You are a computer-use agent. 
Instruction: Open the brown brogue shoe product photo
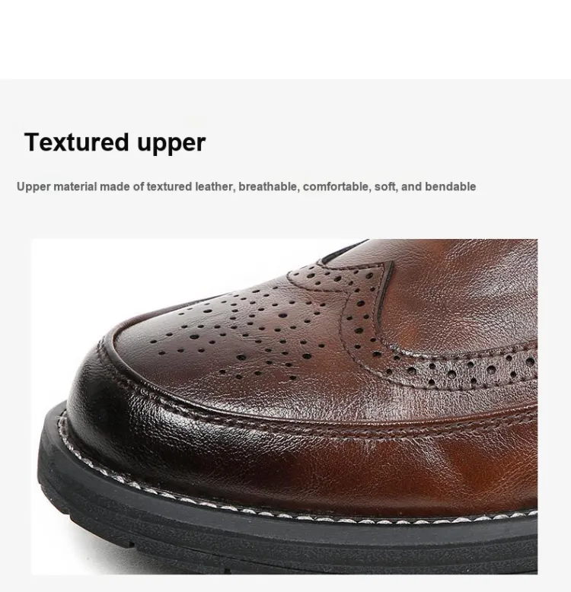pyautogui.click(x=284, y=406)
